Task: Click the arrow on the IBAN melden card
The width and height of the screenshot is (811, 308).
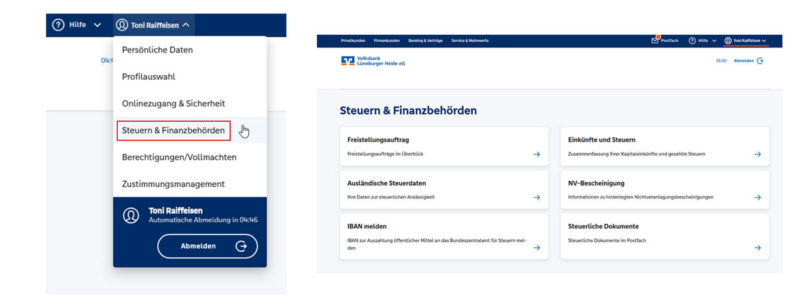Action: point(537,248)
